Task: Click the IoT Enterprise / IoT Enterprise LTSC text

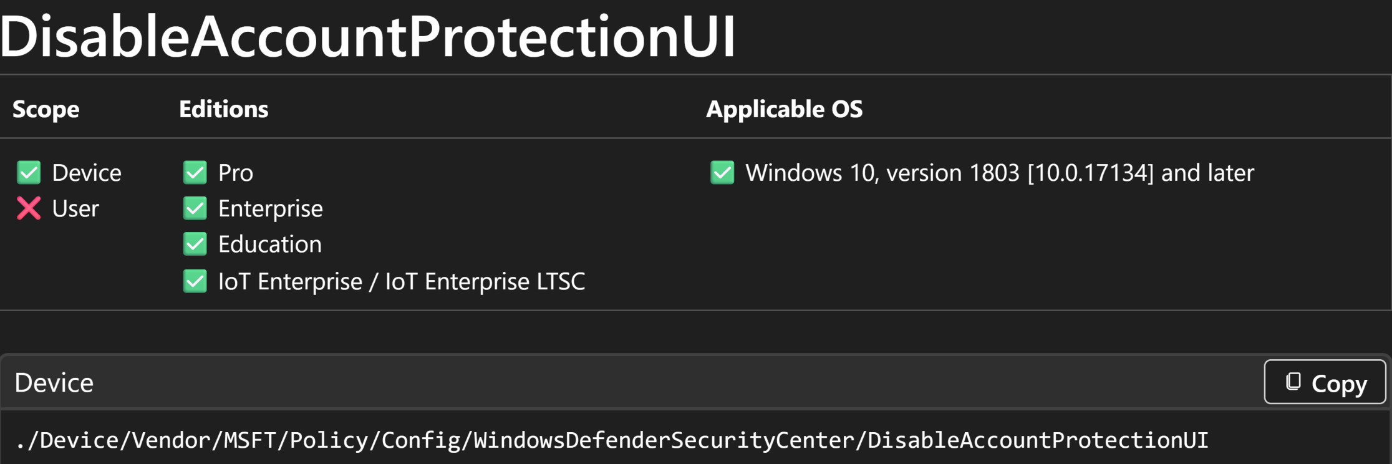Action: click(402, 281)
